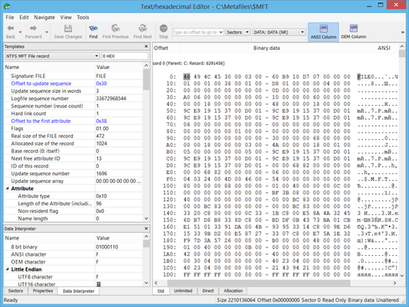Click the Find Previous icon
The image size is (409, 307).
pos(115,28)
